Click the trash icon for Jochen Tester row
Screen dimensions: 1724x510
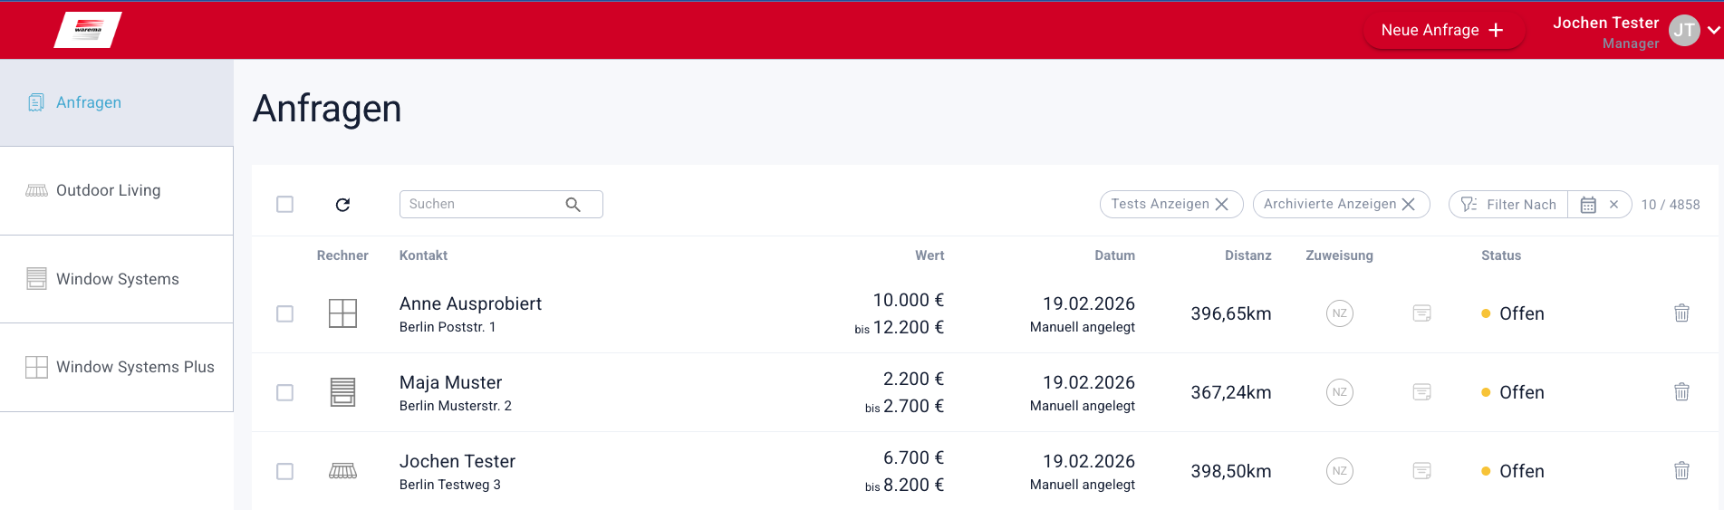point(1681,471)
